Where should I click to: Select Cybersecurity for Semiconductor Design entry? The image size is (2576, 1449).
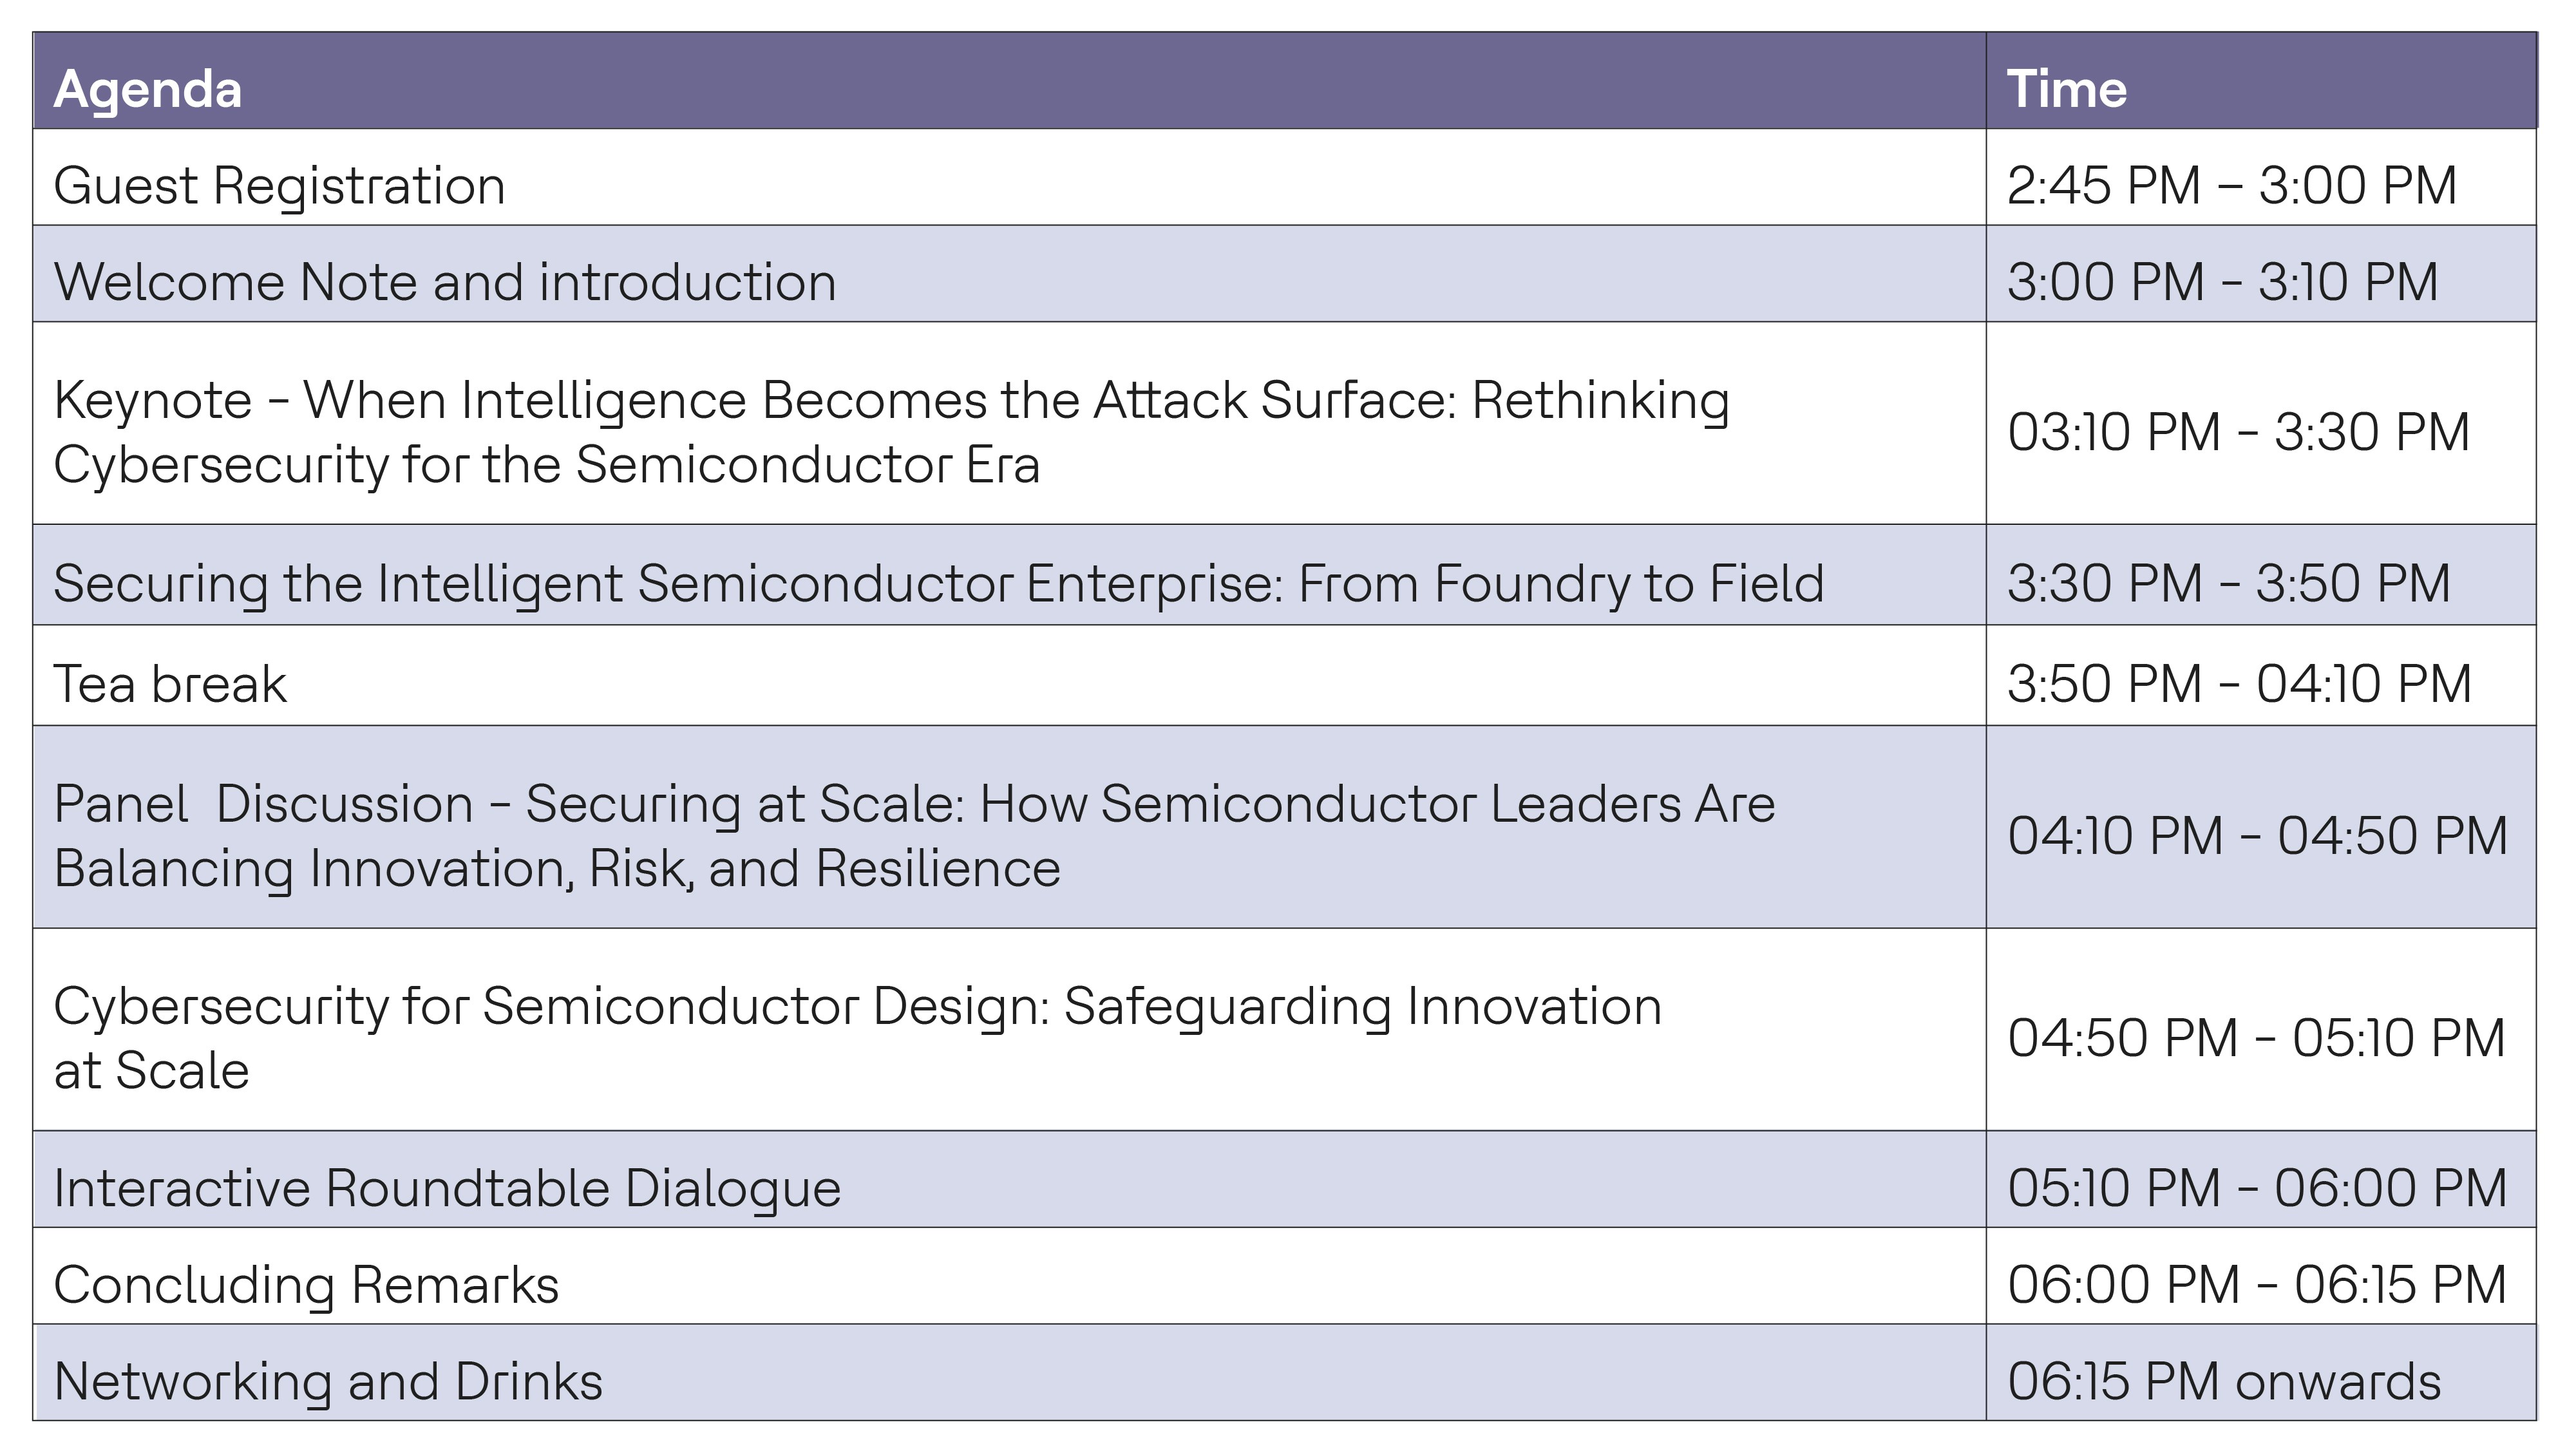coord(857,1037)
